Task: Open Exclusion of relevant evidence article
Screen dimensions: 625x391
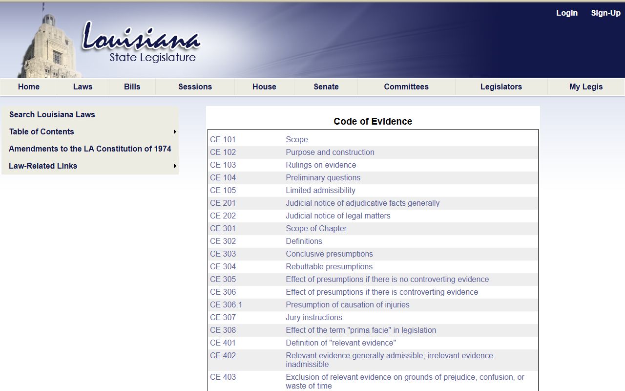Action: [x=405, y=382]
